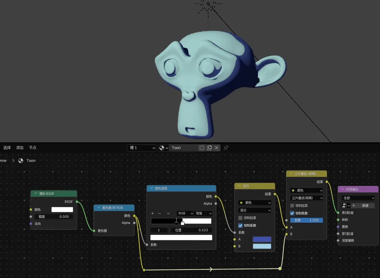
Task: Click the color stop index field 1
Action: [x=159, y=230]
